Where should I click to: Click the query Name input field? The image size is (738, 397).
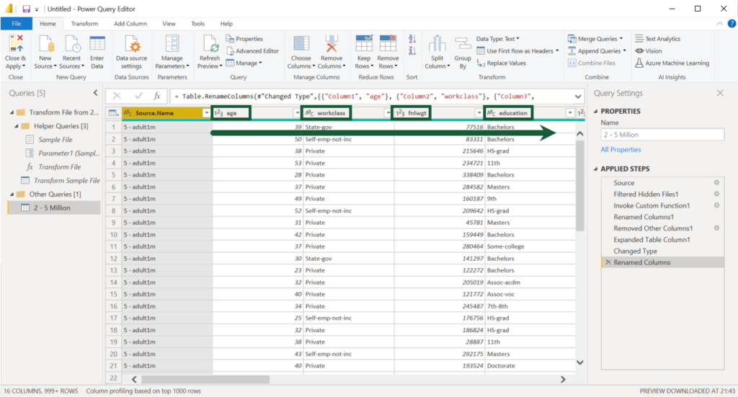(662, 135)
